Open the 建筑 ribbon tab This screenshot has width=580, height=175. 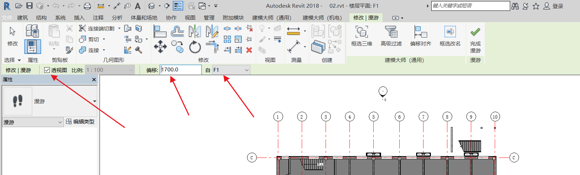[x=22, y=18]
